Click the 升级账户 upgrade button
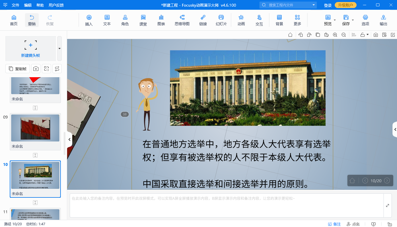This screenshot has width=397, height=227. coord(346,5)
